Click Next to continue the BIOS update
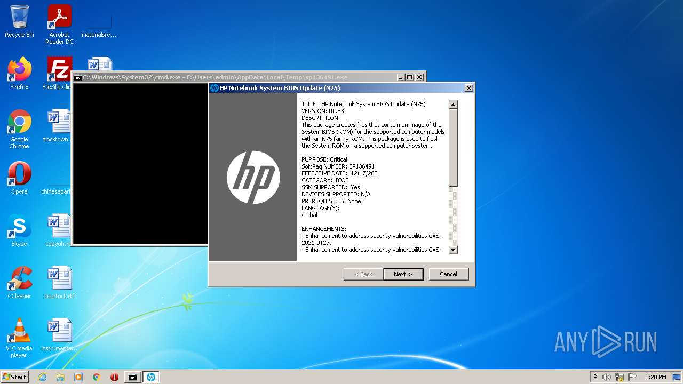 [403, 274]
